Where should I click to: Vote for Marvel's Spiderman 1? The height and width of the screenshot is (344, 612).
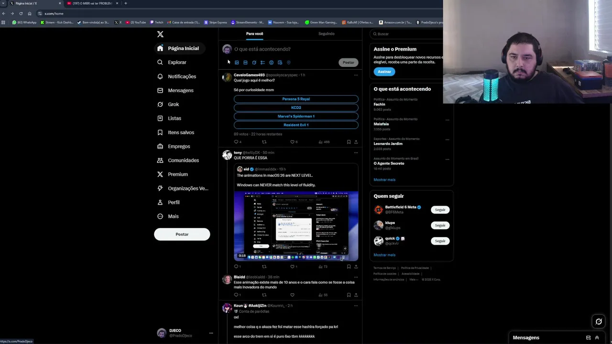tap(296, 116)
